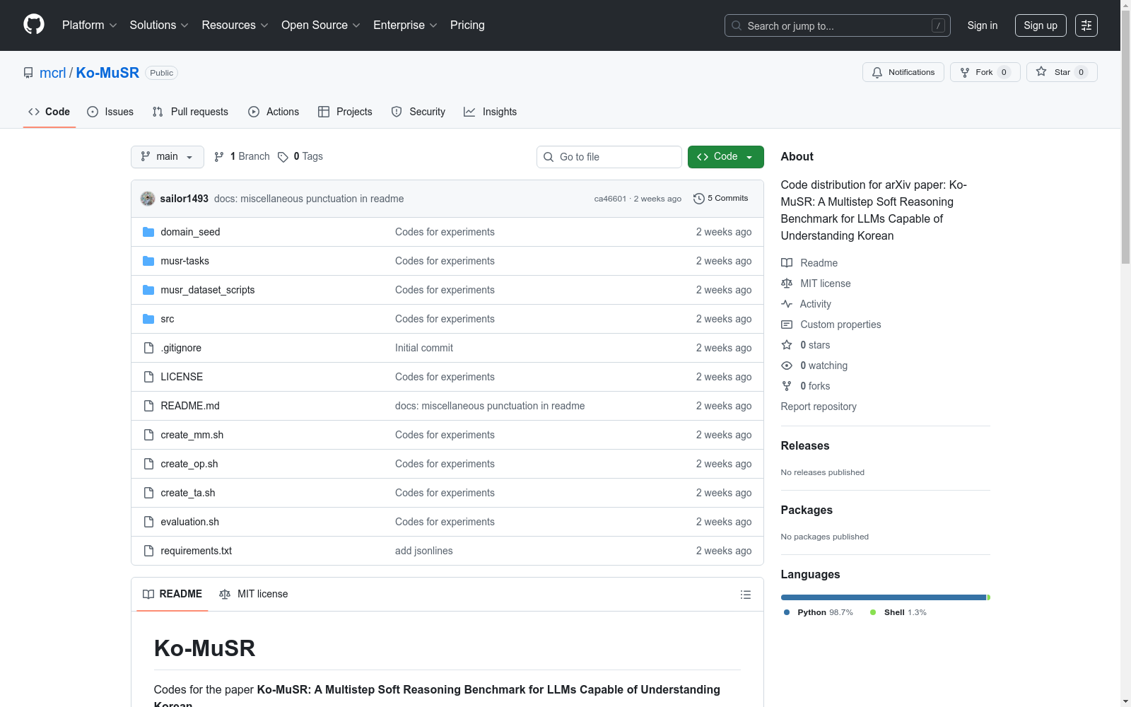Click the domain_seed folder icon
Image resolution: width=1131 pixels, height=707 pixels.
pos(148,232)
